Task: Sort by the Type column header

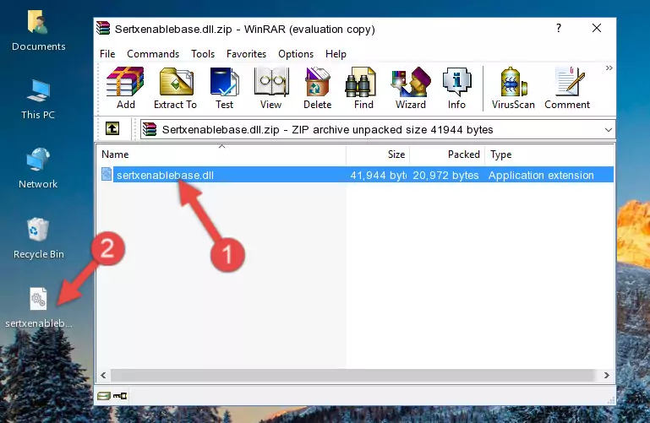Action: (x=549, y=154)
